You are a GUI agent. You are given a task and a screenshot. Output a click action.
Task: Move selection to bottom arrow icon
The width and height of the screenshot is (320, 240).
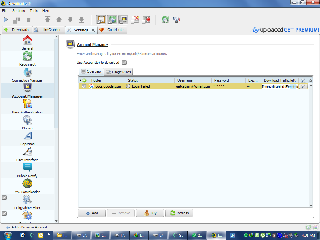[x=82, y=19]
